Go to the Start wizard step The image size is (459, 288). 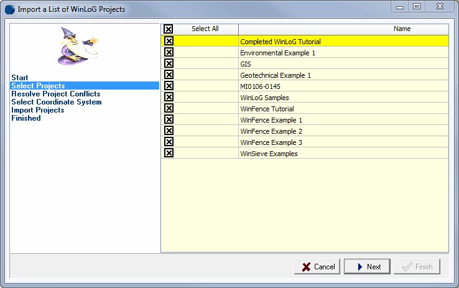(x=20, y=78)
